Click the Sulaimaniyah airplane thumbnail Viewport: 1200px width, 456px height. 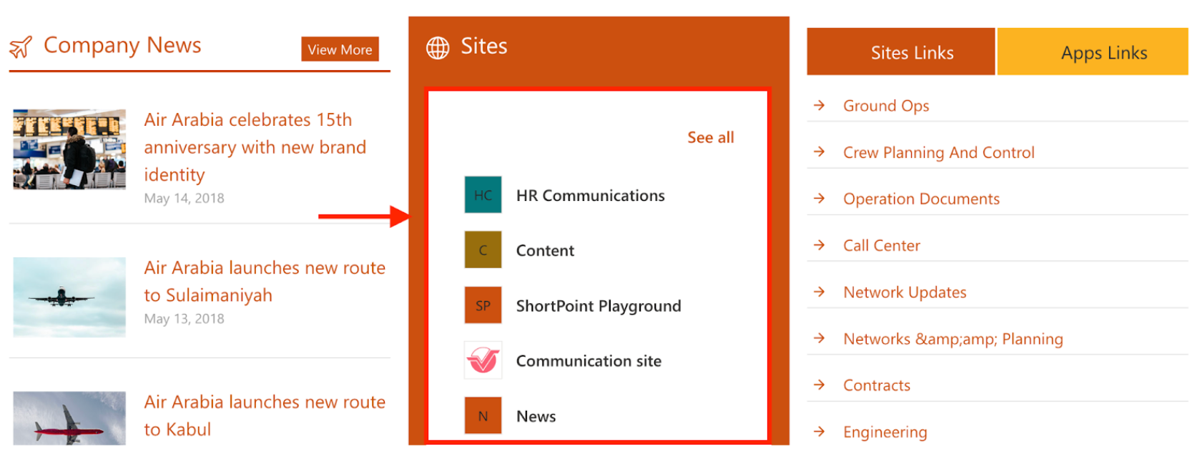[69, 297]
